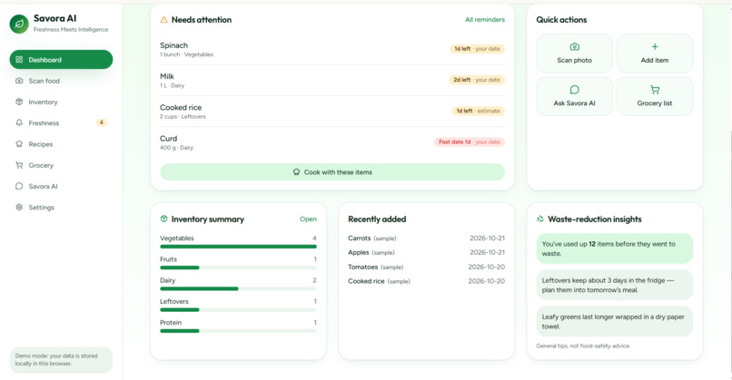Click the Open link in Inventory summary
The width and height of the screenshot is (732, 380).
pos(308,219)
